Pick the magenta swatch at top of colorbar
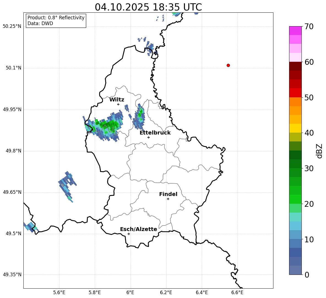This screenshot has height=298, width=326. pos(295,31)
